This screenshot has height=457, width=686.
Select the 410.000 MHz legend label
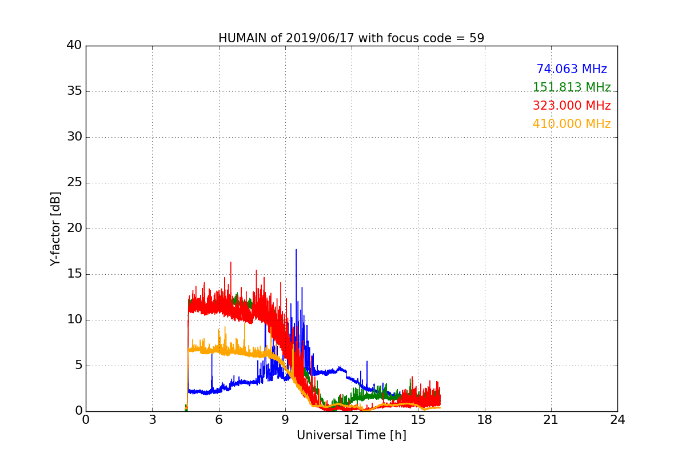pyautogui.click(x=572, y=124)
